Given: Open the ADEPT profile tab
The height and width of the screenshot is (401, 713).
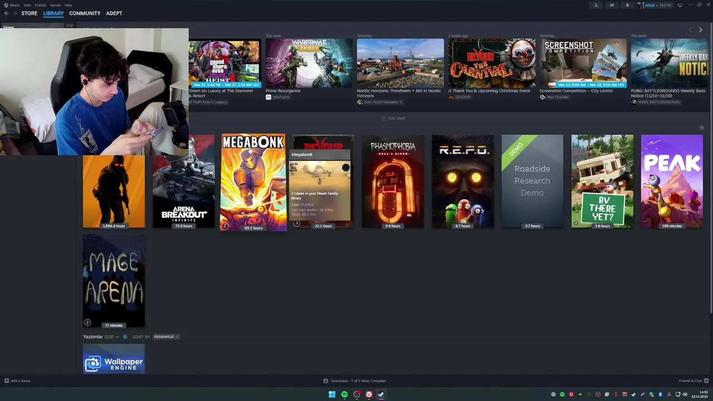Looking at the screenshot, I should tap(114, 13).
